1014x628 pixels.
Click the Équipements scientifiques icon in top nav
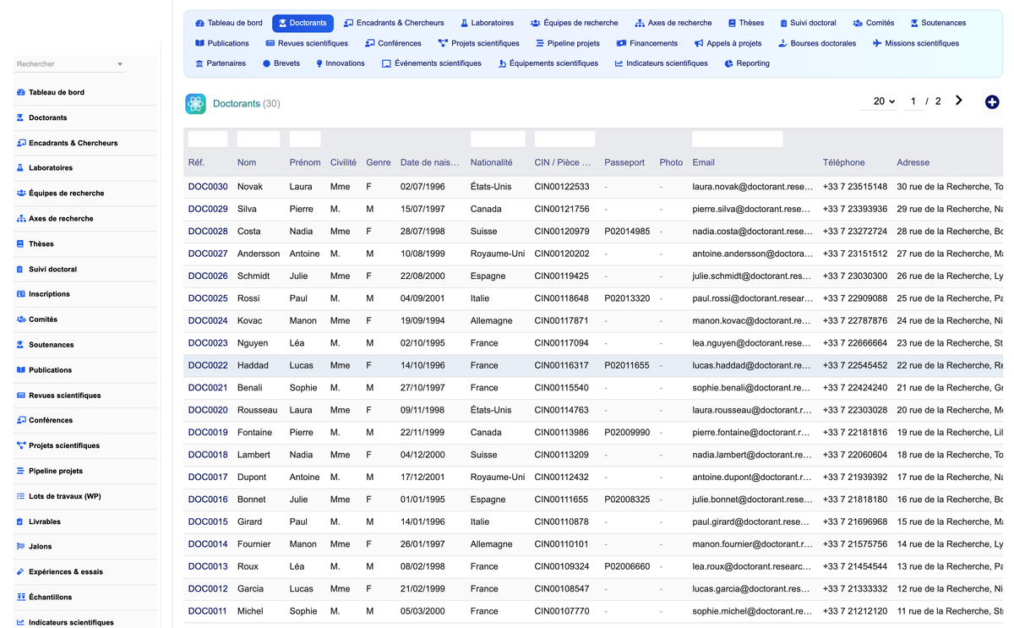(502, 63)
